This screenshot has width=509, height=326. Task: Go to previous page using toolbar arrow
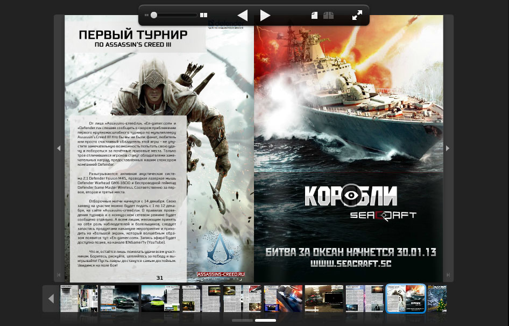pyautogui.click(x=243, y=15)
